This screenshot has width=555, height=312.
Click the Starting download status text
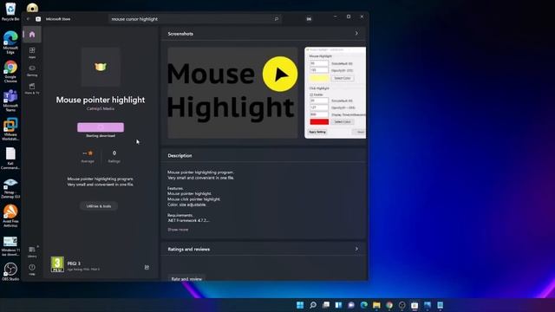point(101,136)
